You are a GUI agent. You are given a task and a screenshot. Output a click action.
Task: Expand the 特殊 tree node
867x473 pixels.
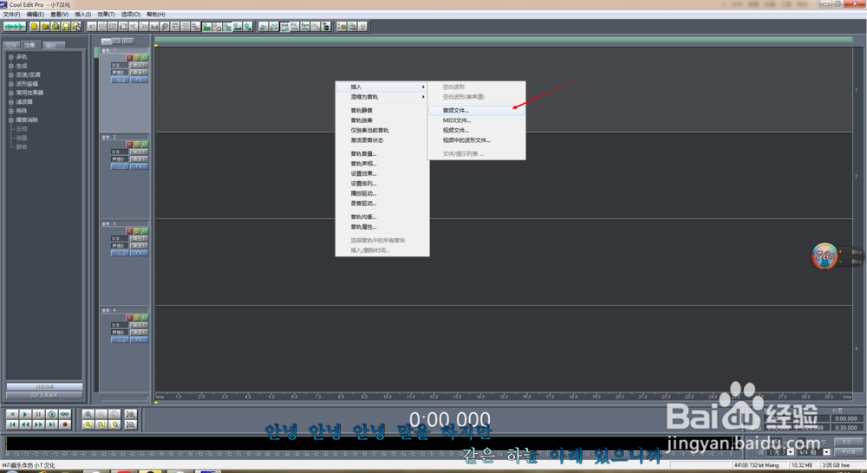pos(11,111)
